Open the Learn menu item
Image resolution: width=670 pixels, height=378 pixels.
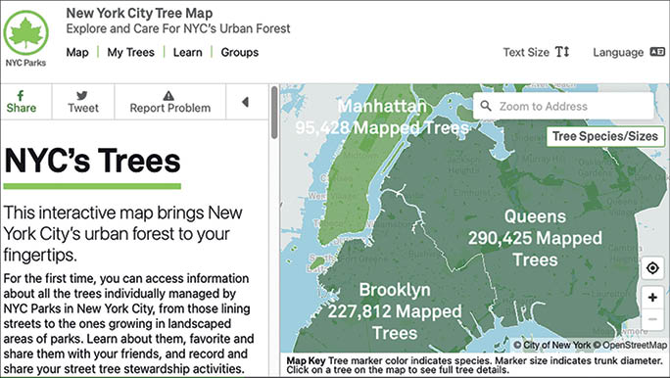[188, 52]
